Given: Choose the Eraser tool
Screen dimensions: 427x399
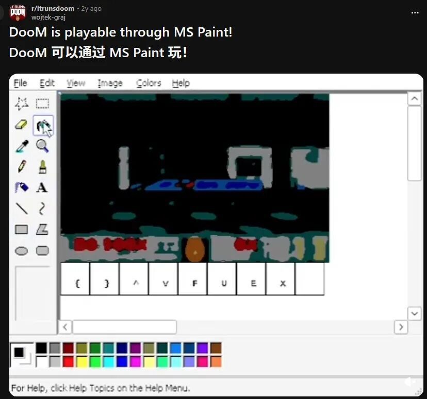Looking at the screenshot, I should pos(22,125).
